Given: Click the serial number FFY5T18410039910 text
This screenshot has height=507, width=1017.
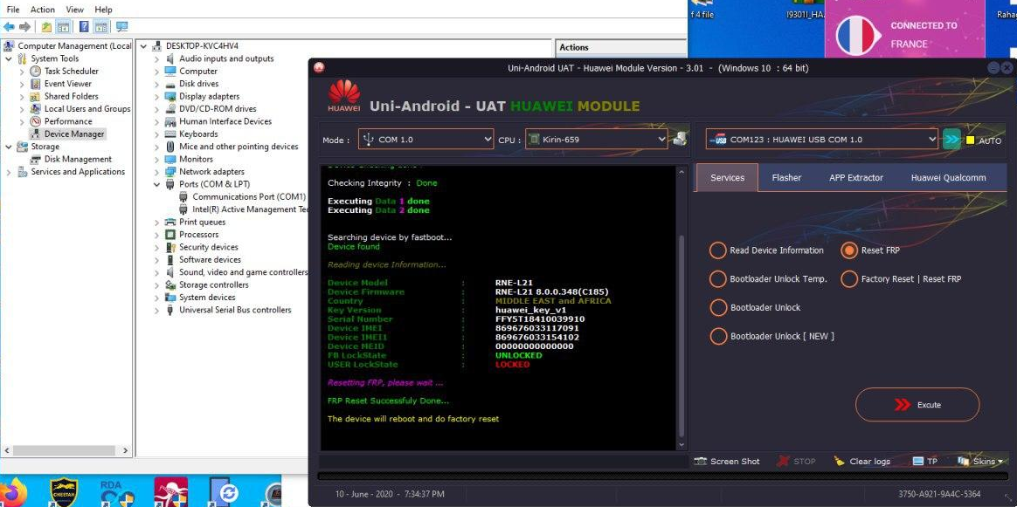Looking at the screenshot, I should click(540, 319).
